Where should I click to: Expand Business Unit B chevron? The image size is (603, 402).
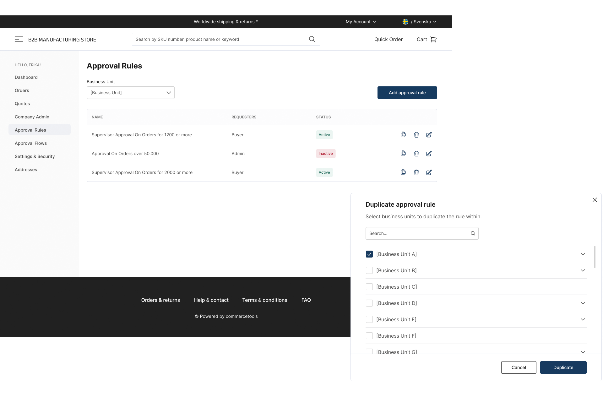(583, 270)
